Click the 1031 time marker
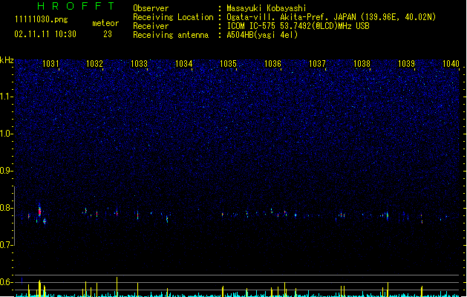 [50, 64]
